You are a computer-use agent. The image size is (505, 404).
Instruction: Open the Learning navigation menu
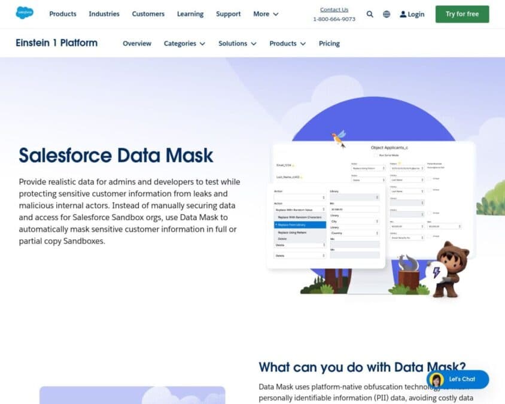coord(190,14)
